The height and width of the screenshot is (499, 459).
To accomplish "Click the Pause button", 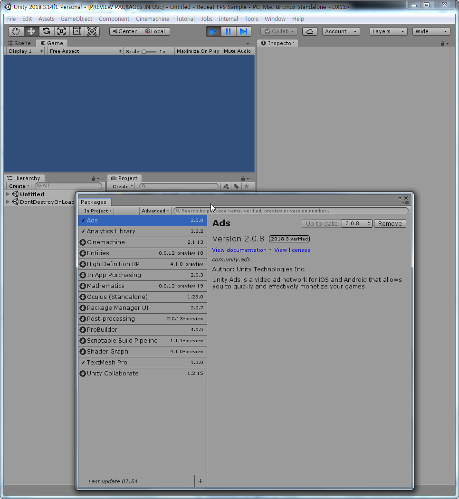I will pos(229,31).
